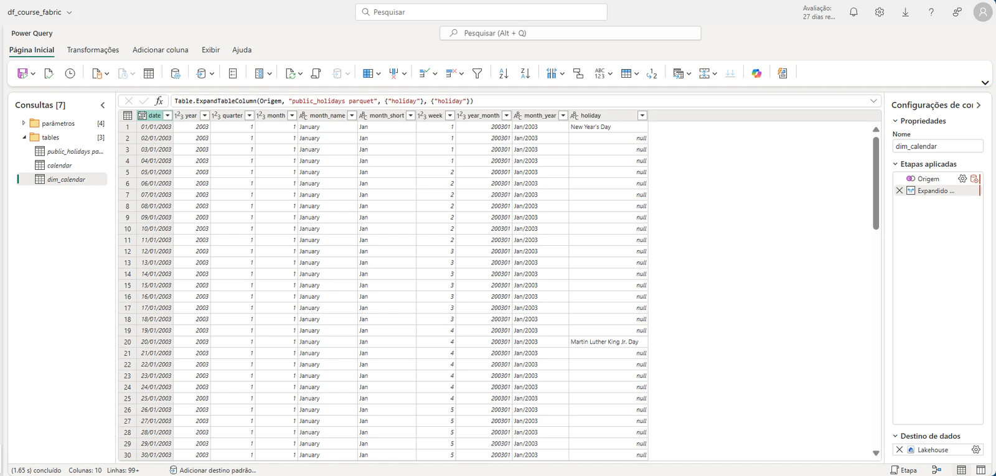Open Origem step settings gear
The width and height of the screenshot is (996, 476).
tap(962, 179)
